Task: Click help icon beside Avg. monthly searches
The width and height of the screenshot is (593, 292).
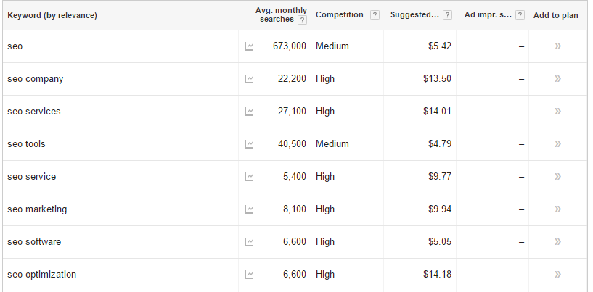Action: [302, 20]
